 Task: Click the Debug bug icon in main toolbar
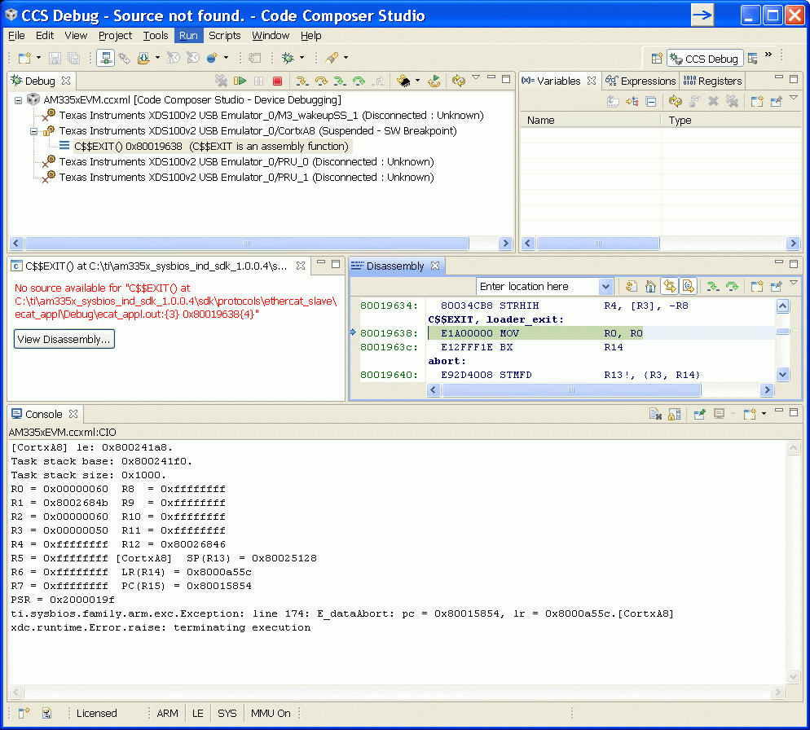[x=288, y=58]
